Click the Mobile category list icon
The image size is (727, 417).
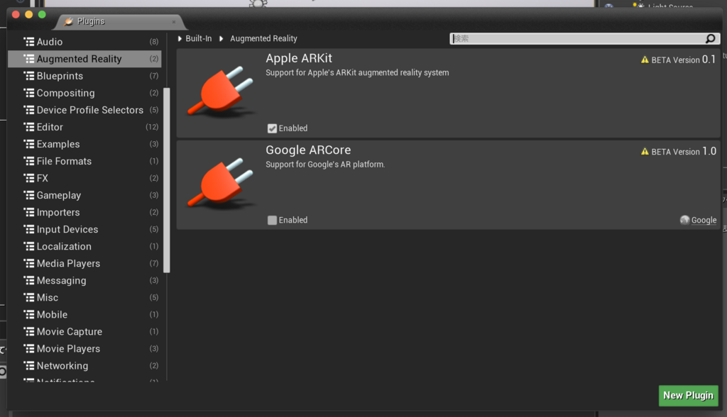tap(28, 315)
